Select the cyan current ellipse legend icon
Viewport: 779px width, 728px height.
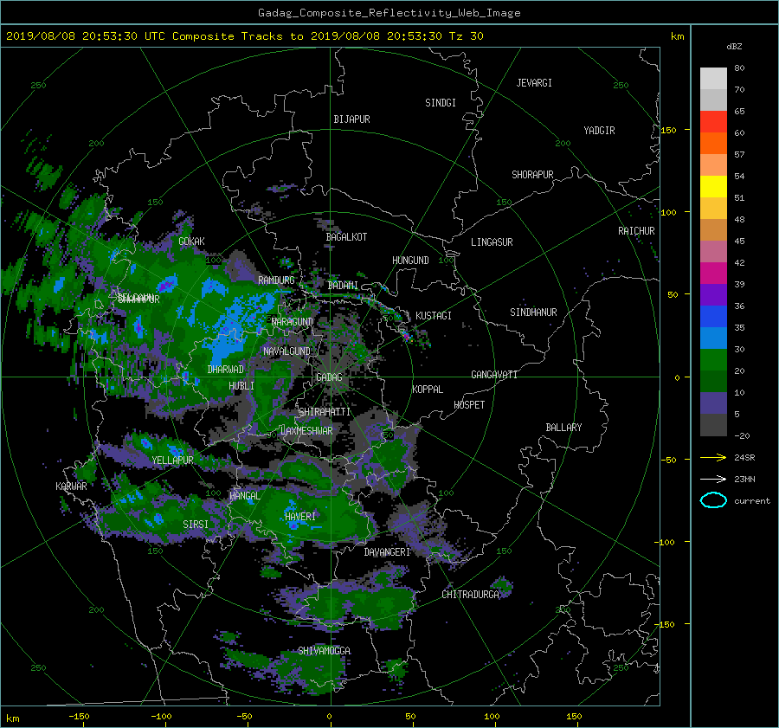pyautogui.click(x=713, y=500)
